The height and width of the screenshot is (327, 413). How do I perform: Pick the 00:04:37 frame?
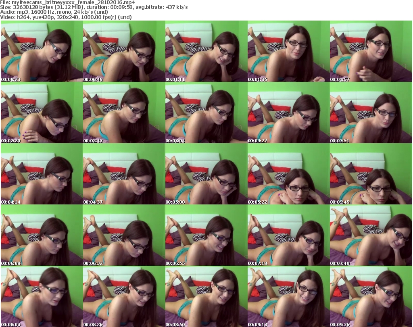point(124,174)
